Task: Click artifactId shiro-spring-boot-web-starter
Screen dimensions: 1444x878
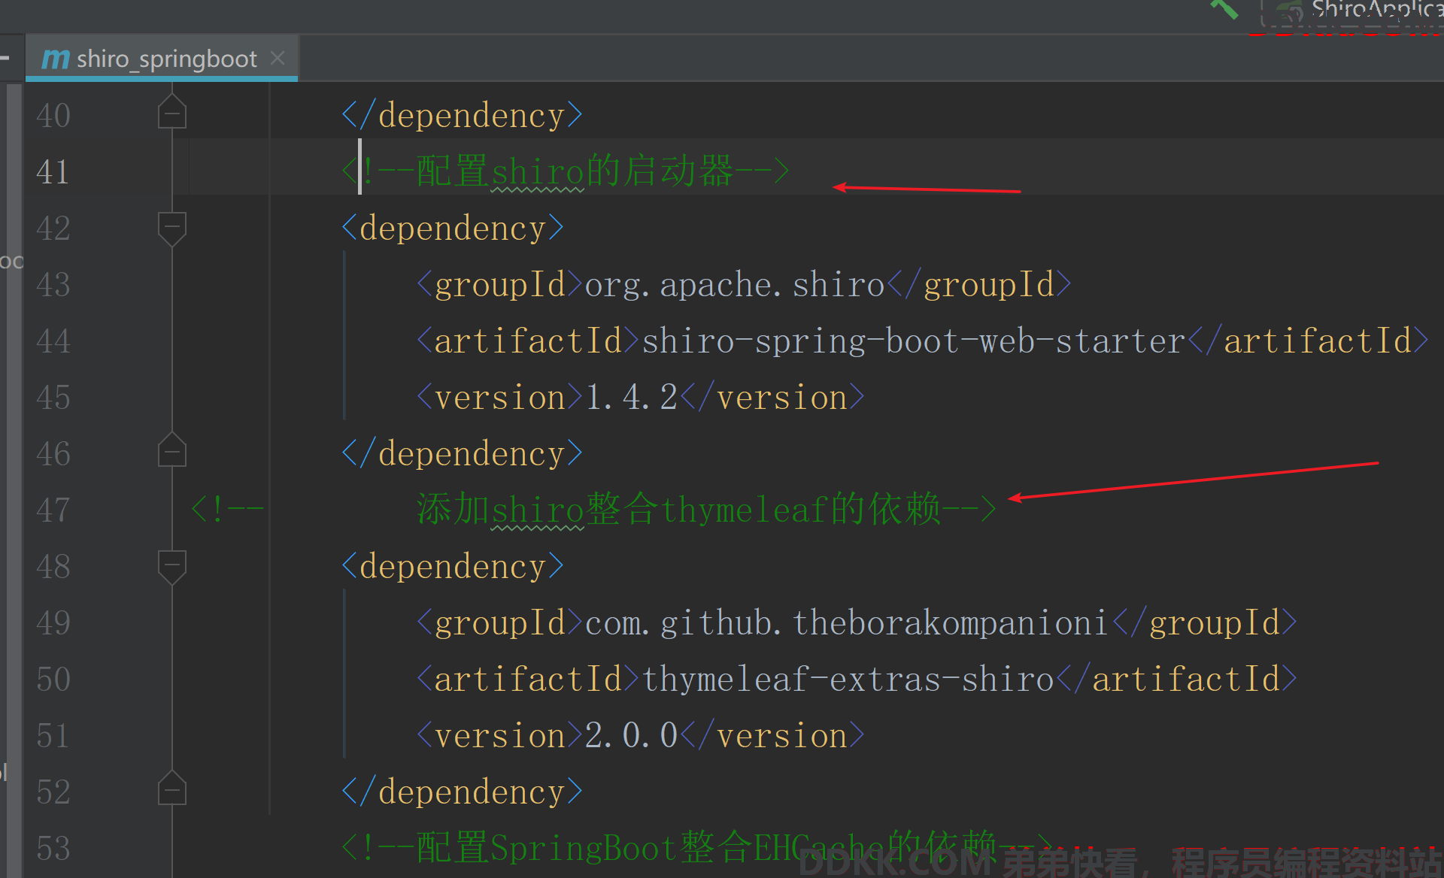Action: click(x=914, y=341)
